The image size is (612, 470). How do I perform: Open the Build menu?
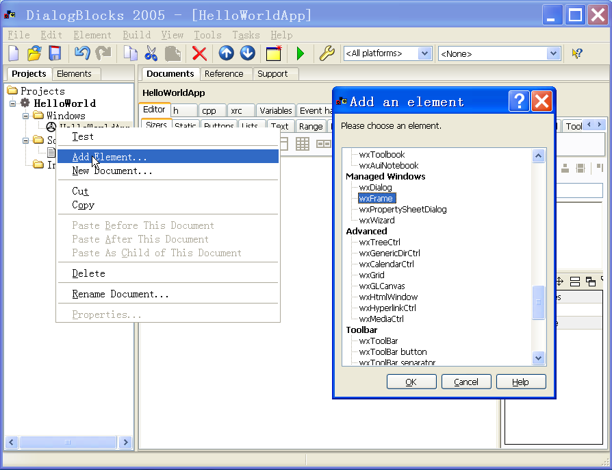point(137,35)
